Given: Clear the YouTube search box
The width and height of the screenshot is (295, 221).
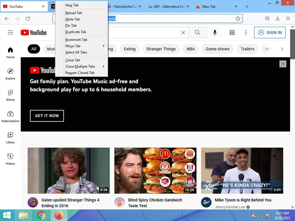Looking at the screenshot, I should (x=183, y=33).
